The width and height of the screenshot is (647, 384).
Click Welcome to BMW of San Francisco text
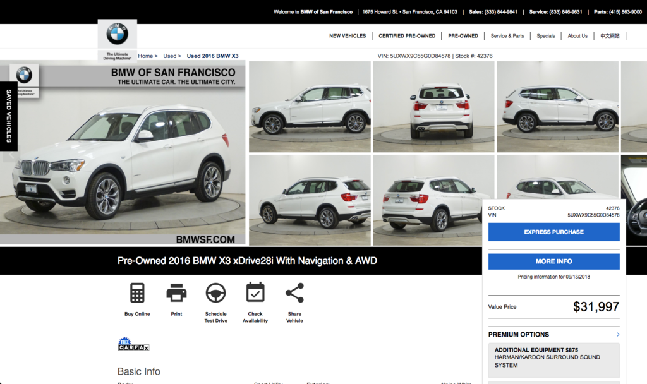point(313,12)
